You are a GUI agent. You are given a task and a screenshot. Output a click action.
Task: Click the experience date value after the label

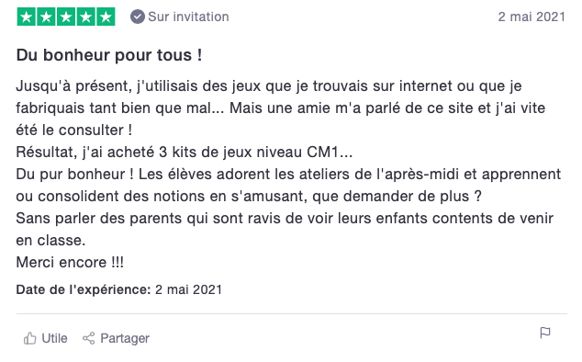pos(188,289)
